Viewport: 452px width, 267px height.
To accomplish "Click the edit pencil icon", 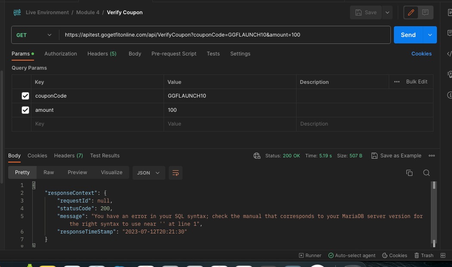I will [x=411, y=12].
